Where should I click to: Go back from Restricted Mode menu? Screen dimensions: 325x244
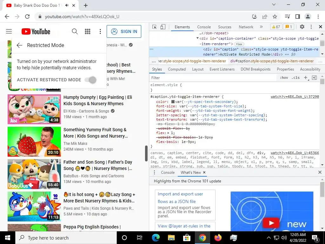19,45
